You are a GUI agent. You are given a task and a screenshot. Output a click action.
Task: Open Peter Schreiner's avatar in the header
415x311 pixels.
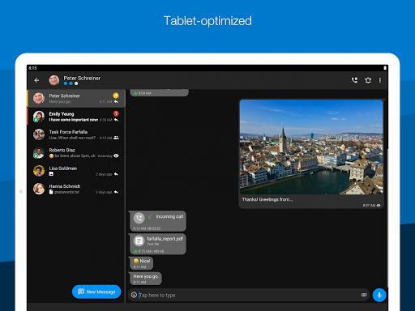(x=54, y=80)
